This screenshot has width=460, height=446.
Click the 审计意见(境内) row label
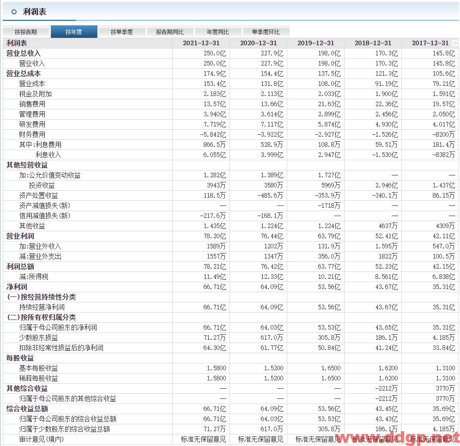(x=42, y=440)
